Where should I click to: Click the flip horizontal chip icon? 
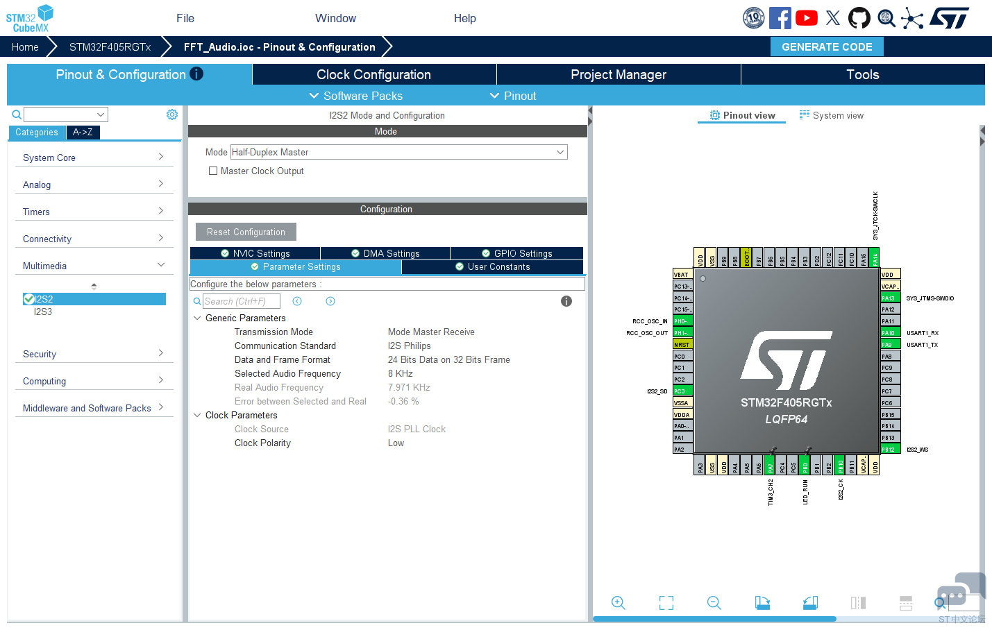858,603
